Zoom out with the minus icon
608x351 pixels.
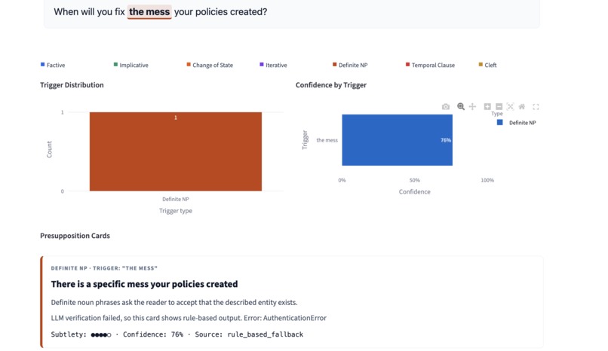[x=499, y=106]
